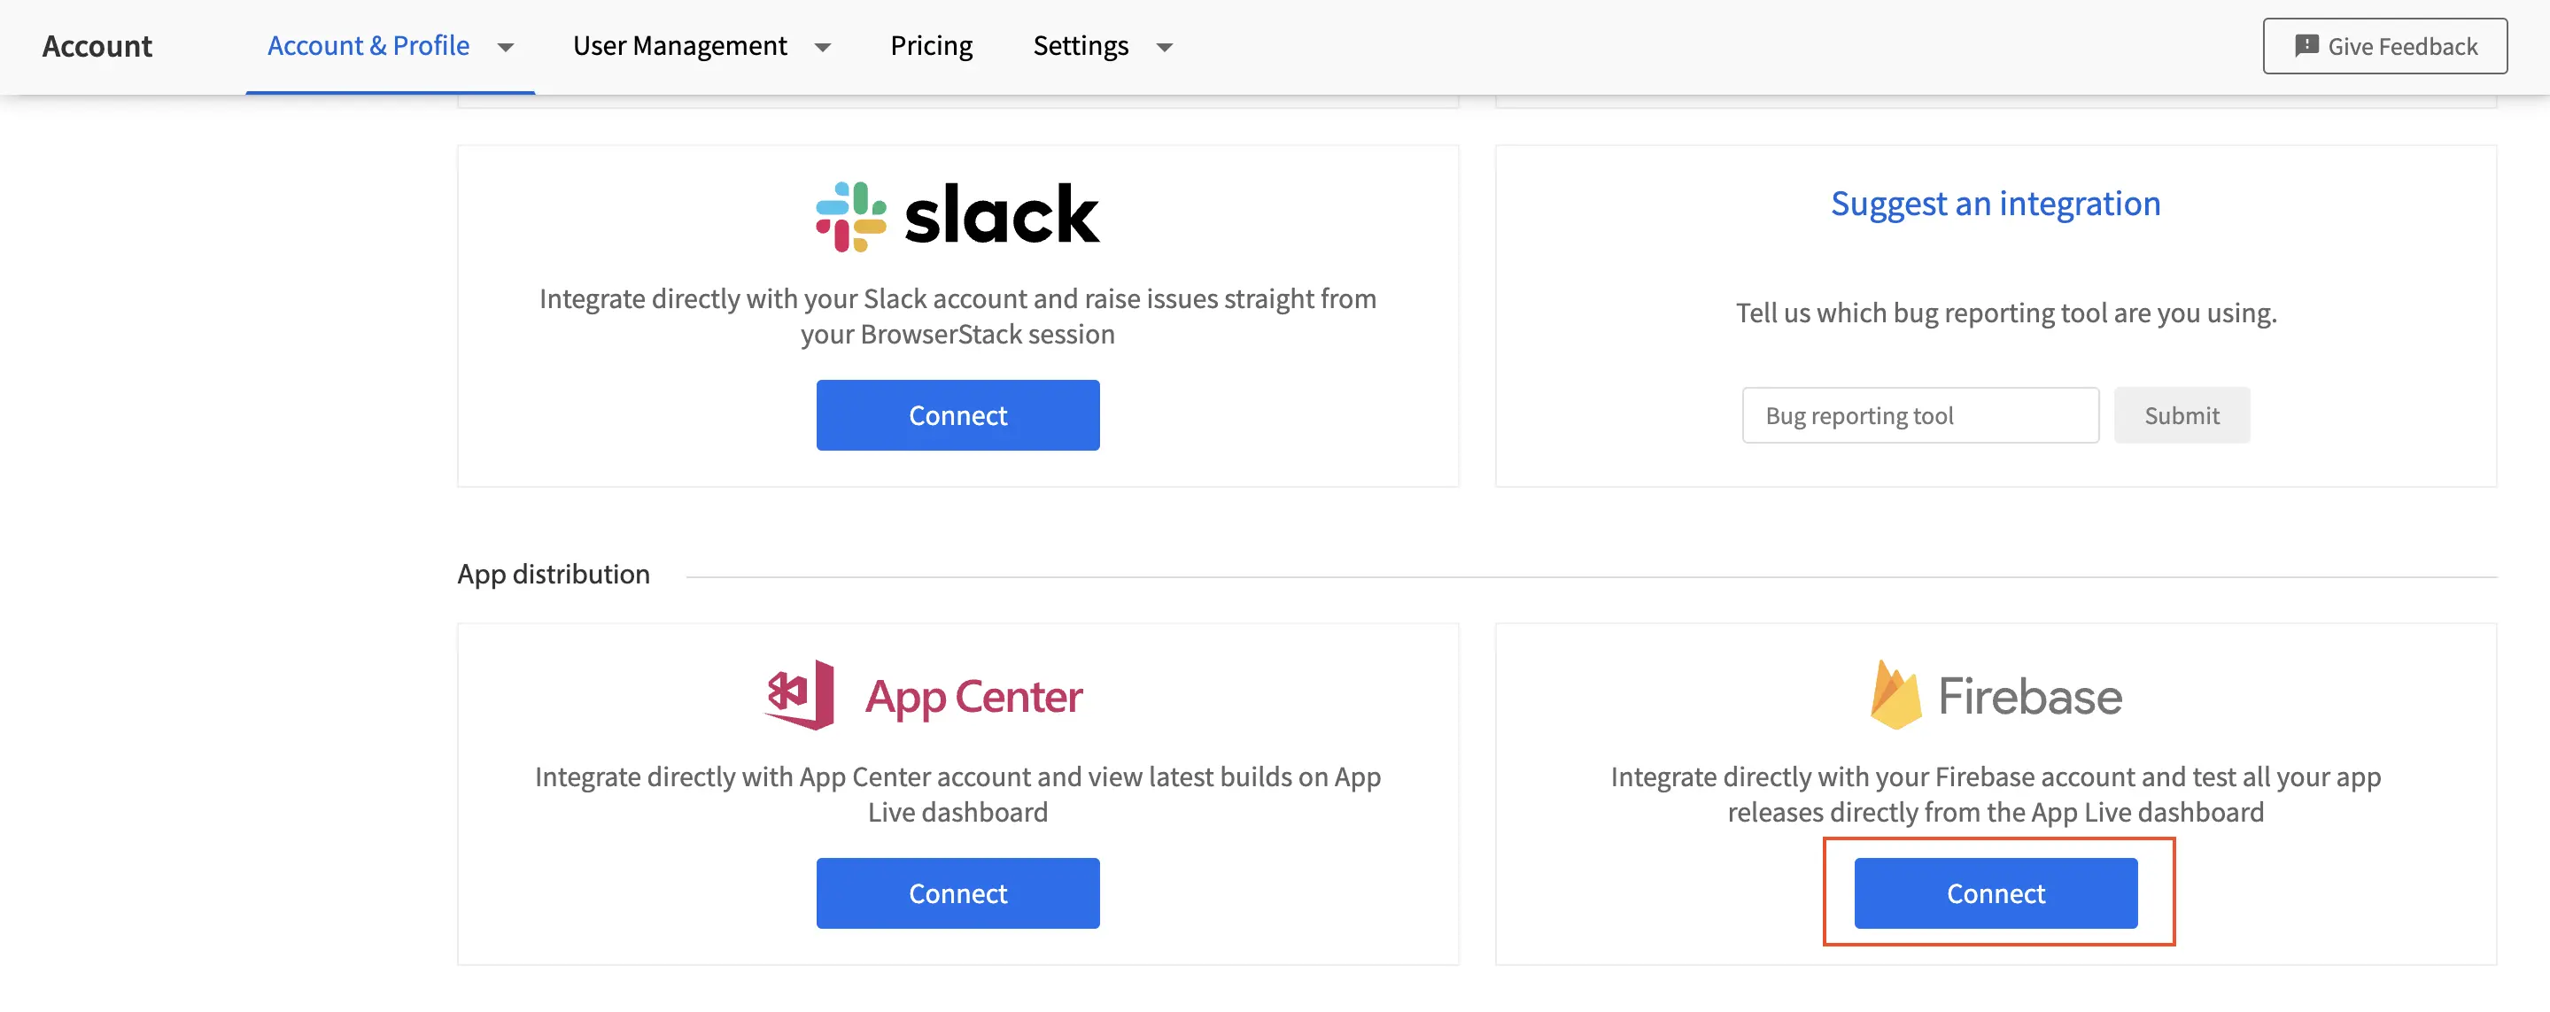Screen dimensions: 2550x1012
Task: Focus the Bug reporting tool input field
Action: [x=1919, y=415]
